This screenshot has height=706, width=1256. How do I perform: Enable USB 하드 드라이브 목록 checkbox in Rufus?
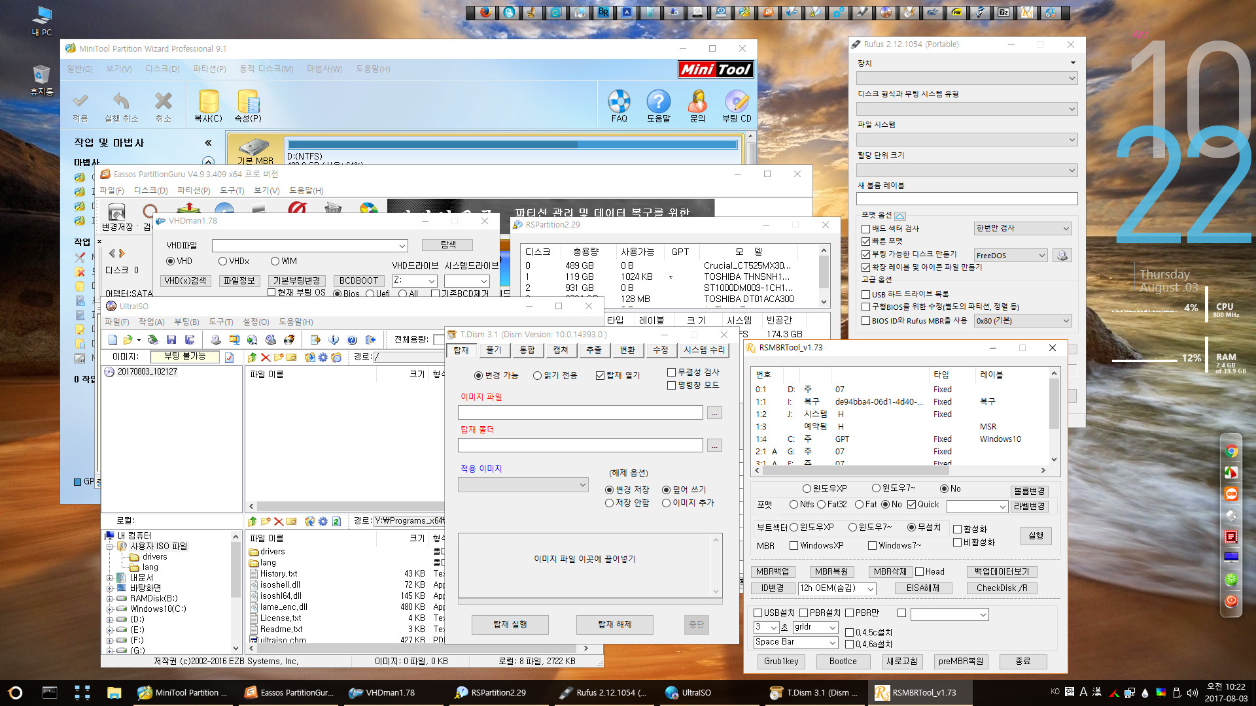(865, 294)
